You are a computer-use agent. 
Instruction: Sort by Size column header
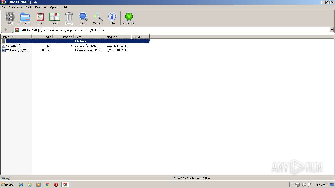click(42, 37)
